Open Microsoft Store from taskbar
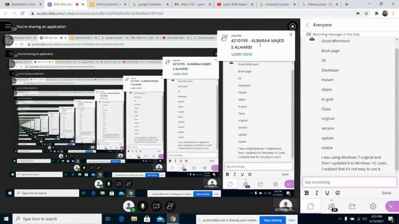This screenshot has height=224, width=399. pyautogui.click(x=147, y=218)
